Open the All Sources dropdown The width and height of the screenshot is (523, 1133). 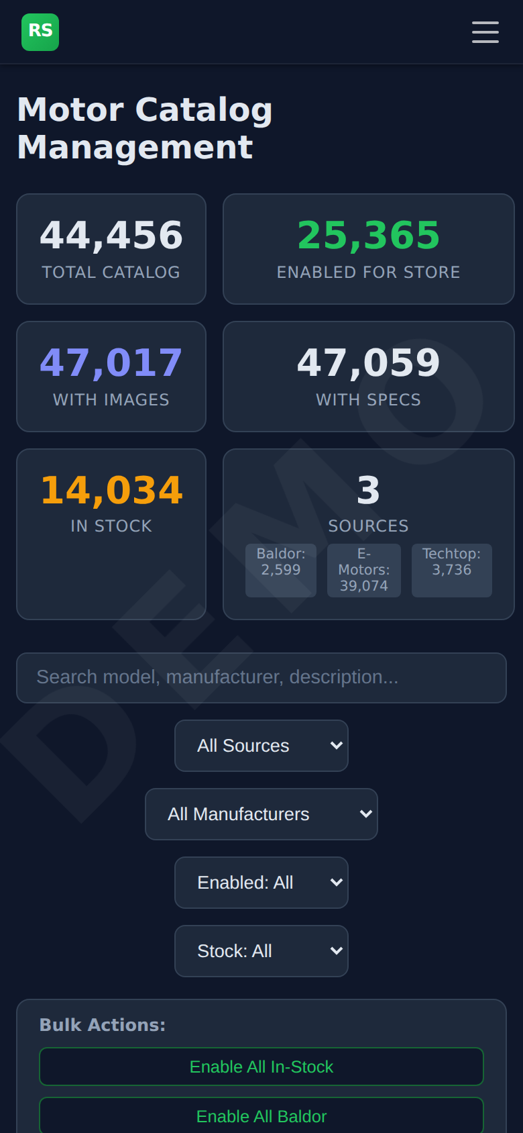click(x=261, y=746)
